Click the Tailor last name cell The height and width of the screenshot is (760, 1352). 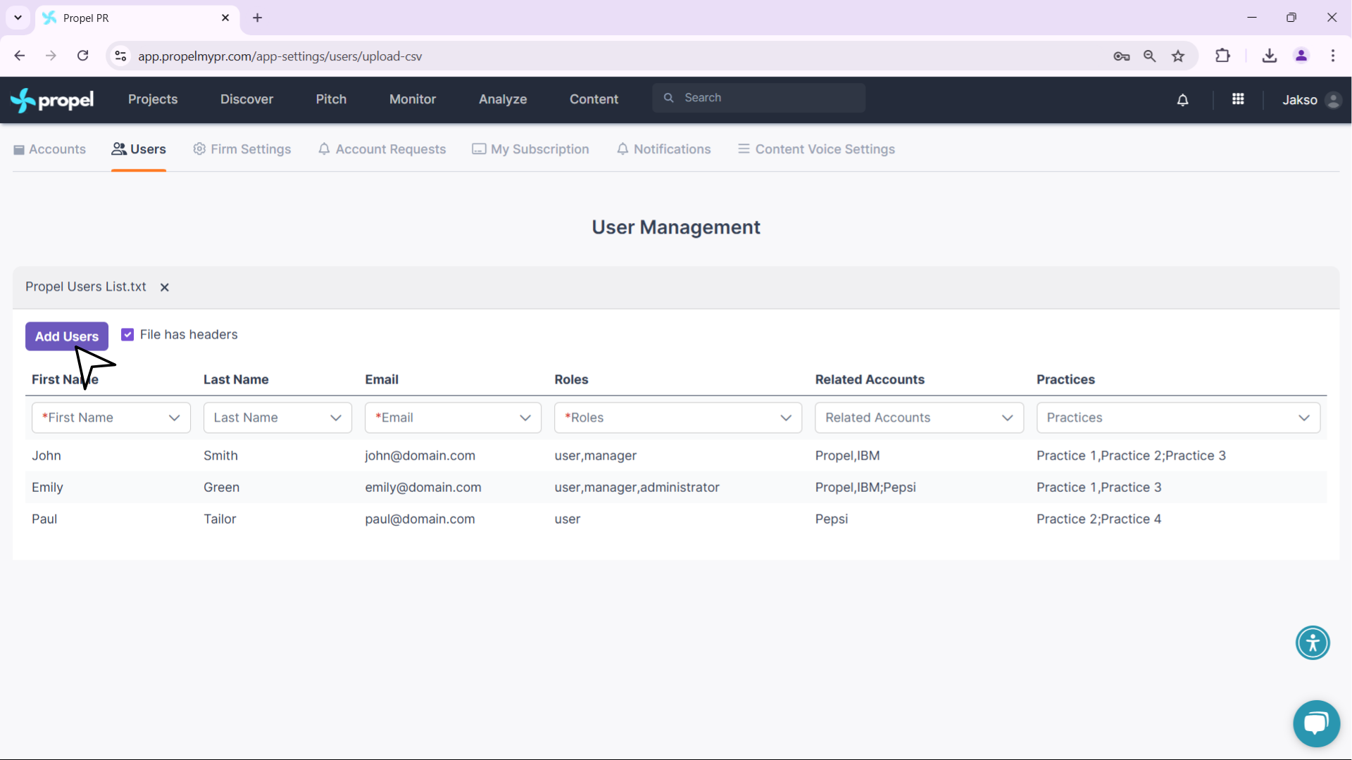(220, 519)
